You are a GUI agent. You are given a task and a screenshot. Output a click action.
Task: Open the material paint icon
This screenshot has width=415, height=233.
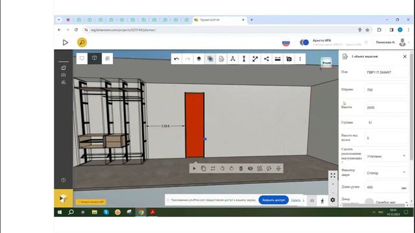coord(269,168)
